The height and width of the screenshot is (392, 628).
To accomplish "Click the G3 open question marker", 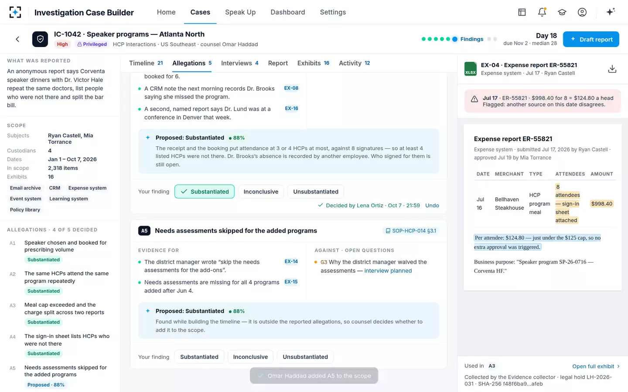I will point(324,262).
